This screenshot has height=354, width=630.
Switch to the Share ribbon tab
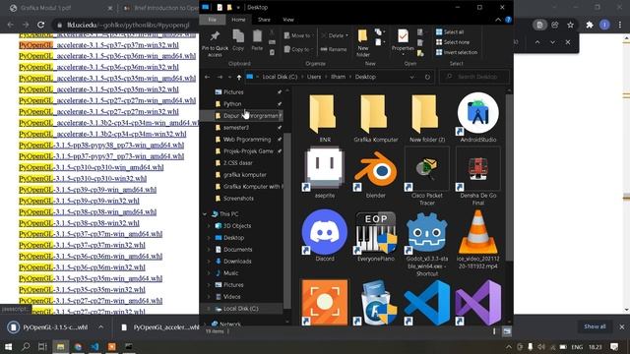(x=264, y=20)
